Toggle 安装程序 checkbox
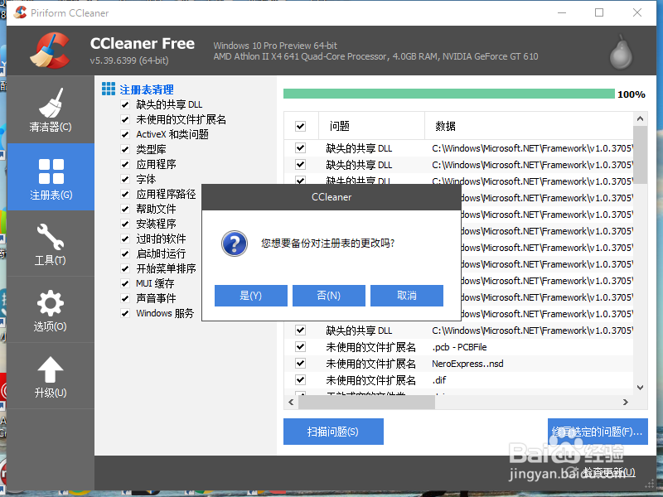Image resolution: width=663 pixels, height=497 pixels. pos(125,224)
